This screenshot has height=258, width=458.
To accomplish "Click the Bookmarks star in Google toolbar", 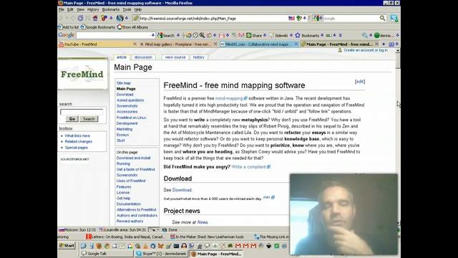I will tap(298, 35).
